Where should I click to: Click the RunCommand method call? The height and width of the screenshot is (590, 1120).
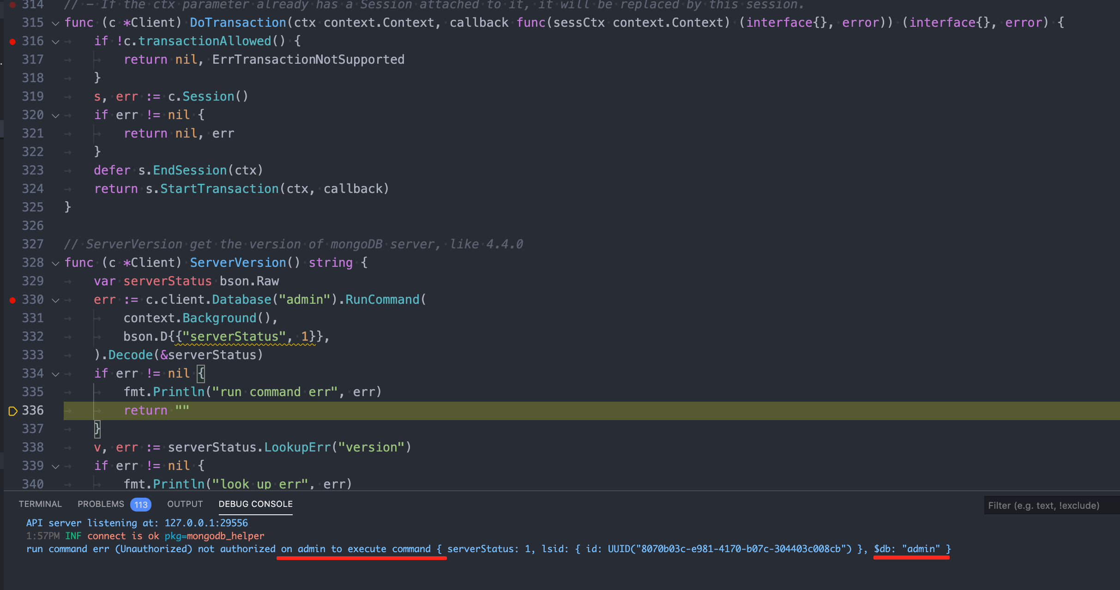382,300
